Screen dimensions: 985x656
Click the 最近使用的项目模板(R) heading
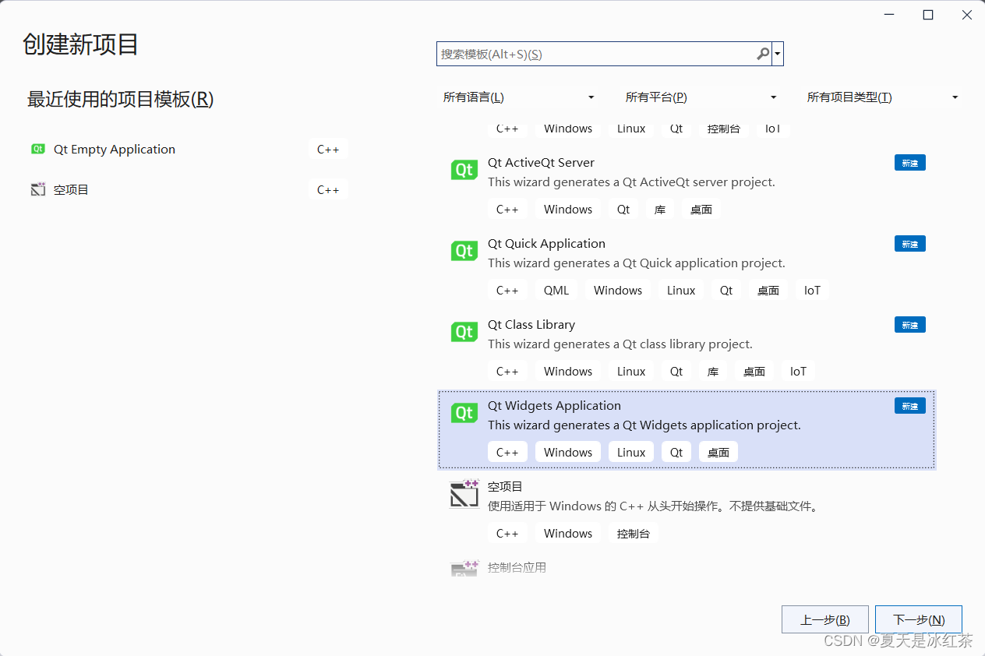click(121, 99)
